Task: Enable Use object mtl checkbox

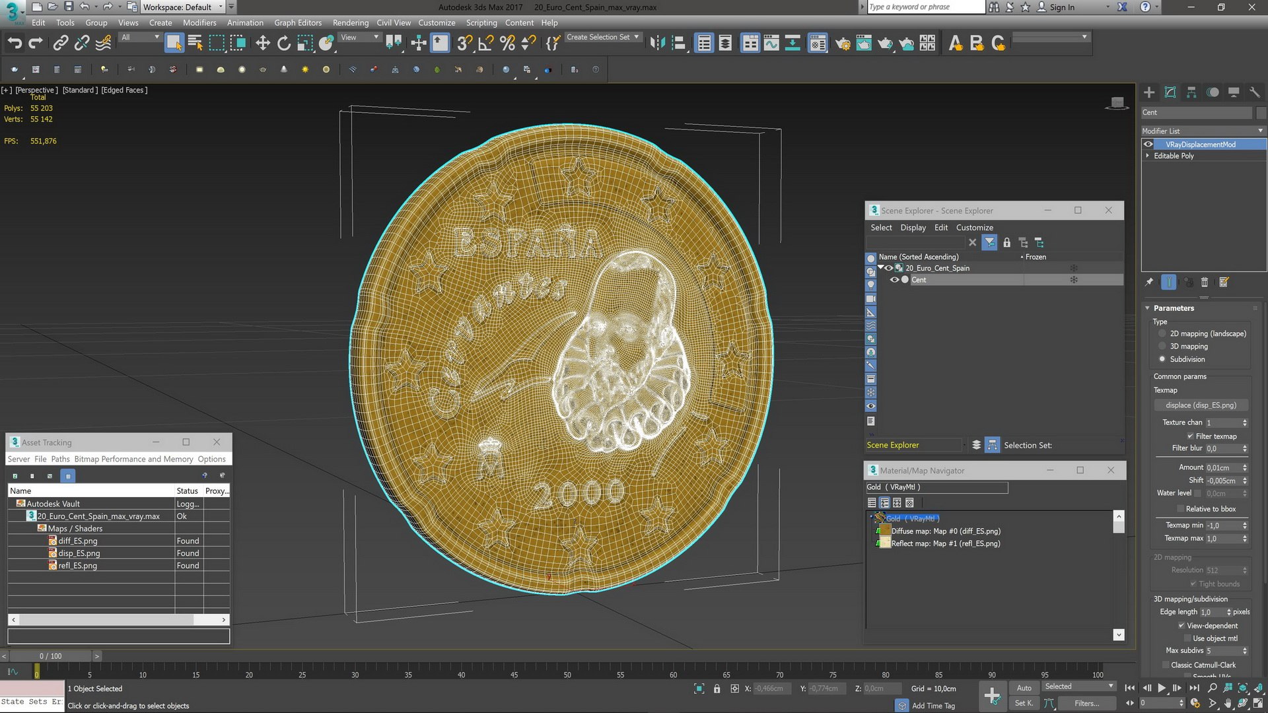Action: (x=1187, y=638)
